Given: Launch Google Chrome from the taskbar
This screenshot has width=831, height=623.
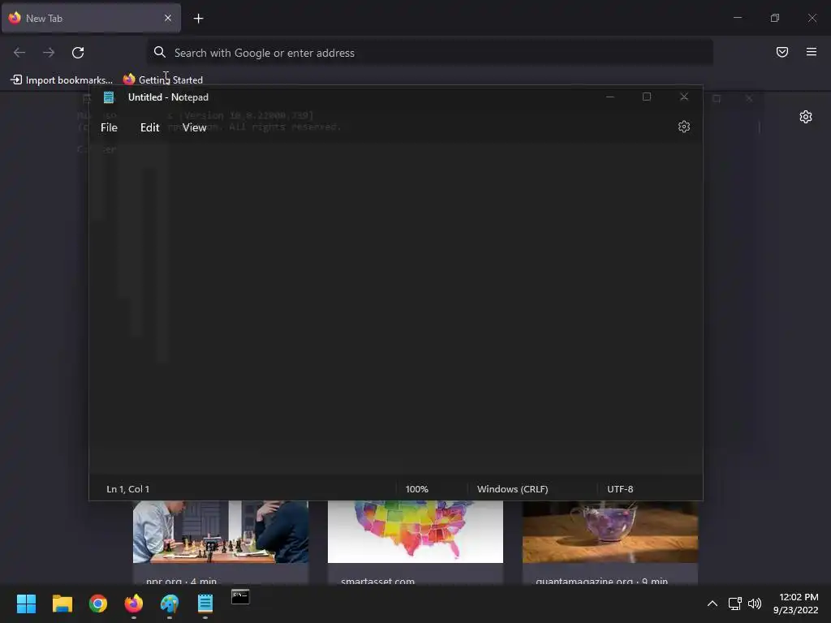Looking at the screenshot, I should click(98, 604).
